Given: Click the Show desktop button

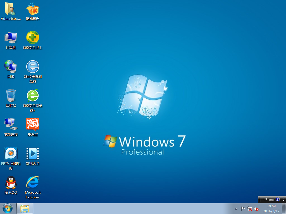Looking at the screenshot, I should point(284,208).
